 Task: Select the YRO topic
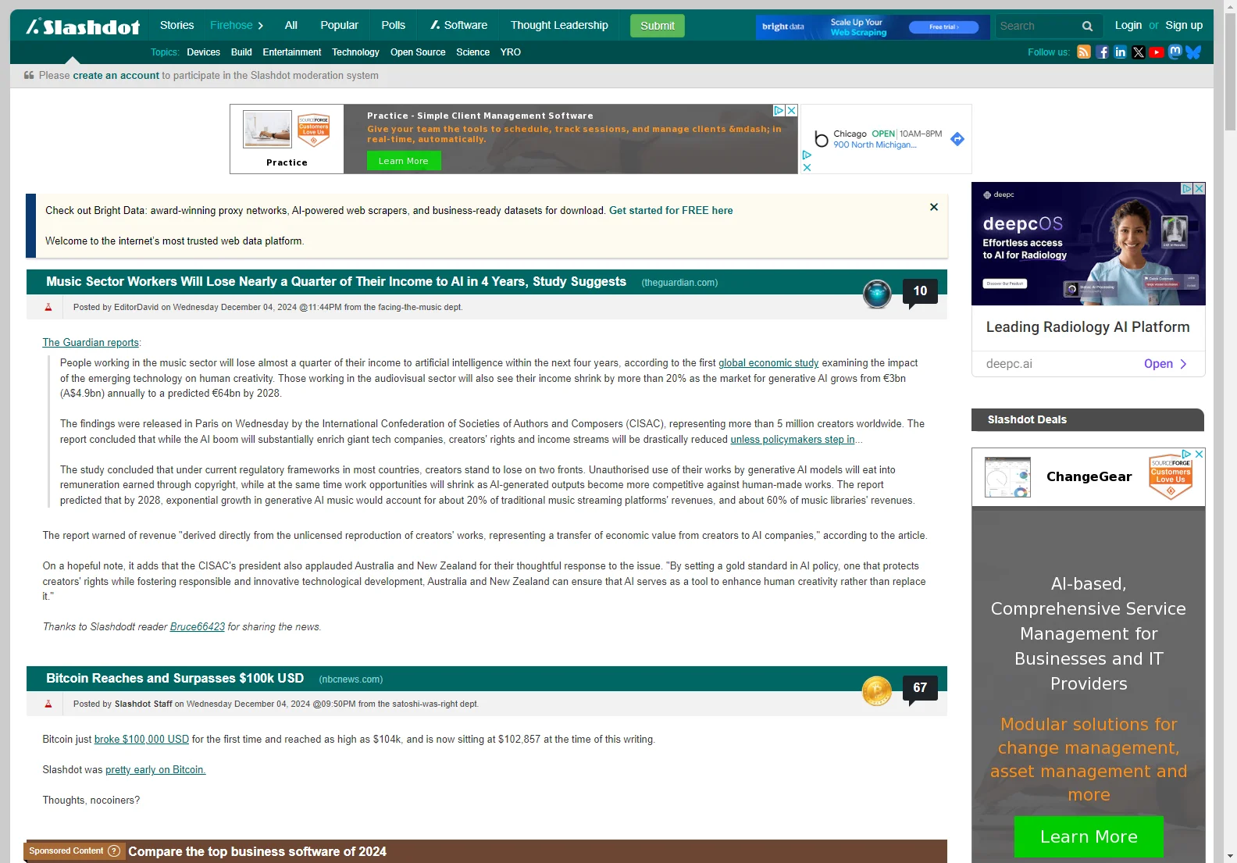coord(511,52)
